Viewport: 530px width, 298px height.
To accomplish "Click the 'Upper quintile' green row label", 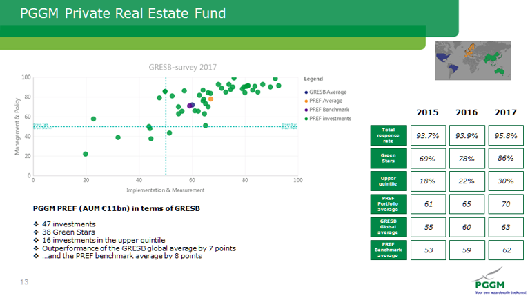I will [x=388, y=181].
